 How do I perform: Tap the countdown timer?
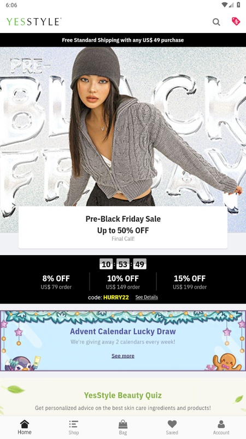coord(123,264)
